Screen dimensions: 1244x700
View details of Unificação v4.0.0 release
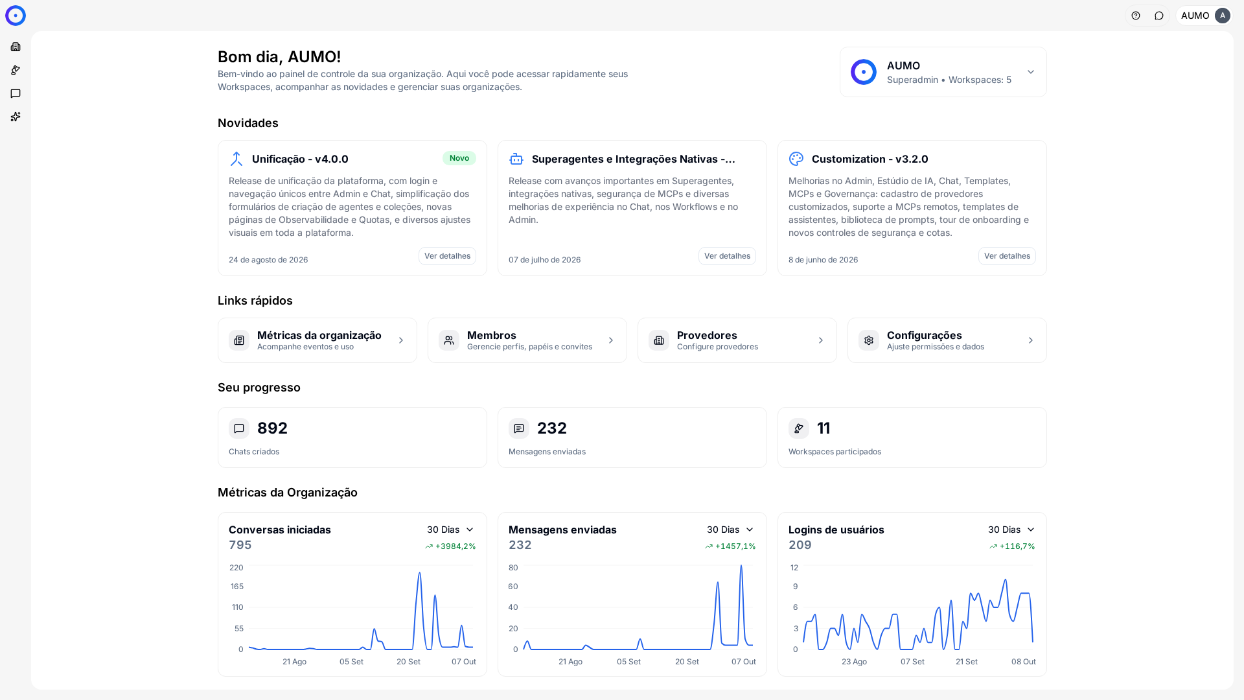coord(447,256)
